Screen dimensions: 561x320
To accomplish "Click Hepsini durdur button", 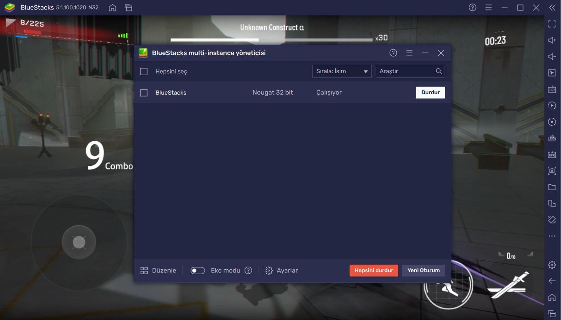I will click(x=374, y=271).
